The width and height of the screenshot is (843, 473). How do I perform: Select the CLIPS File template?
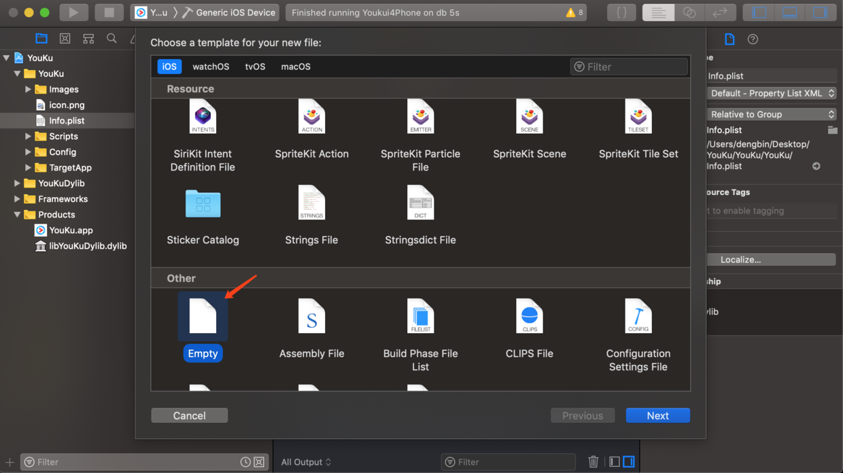[x=530, y=330]
